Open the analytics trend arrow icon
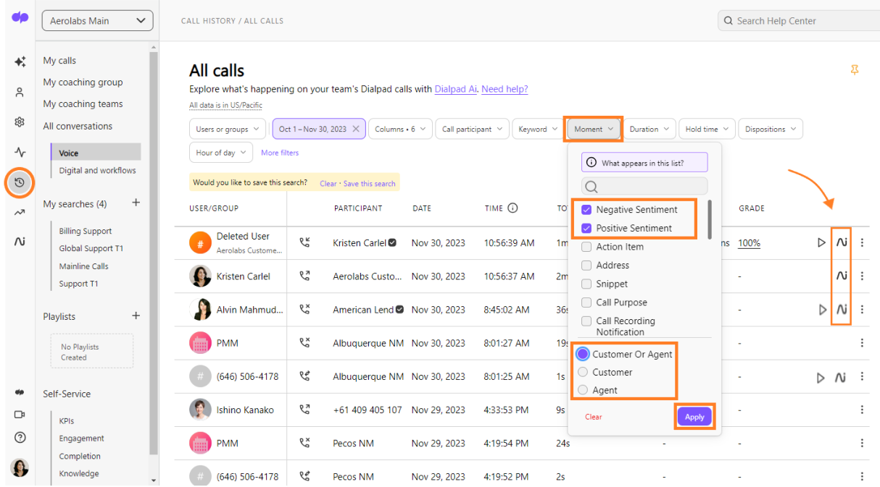Viewport: 880px width, 487px height. pos(20,213)
